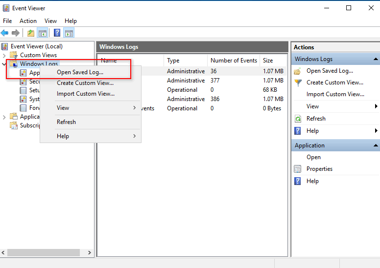Click the Up one level folder icon
The image size is (380, 268).
(x=31, y=33)
